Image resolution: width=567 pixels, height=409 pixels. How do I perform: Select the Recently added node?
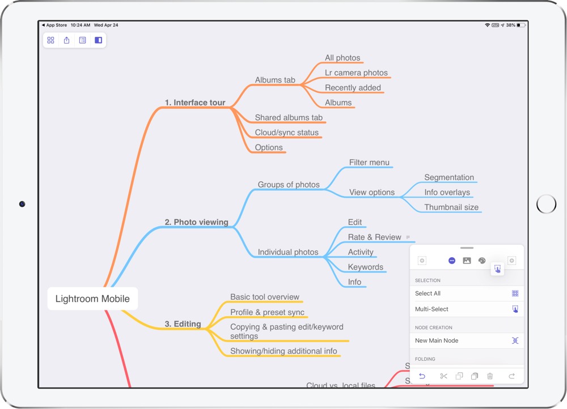(353, 88)
